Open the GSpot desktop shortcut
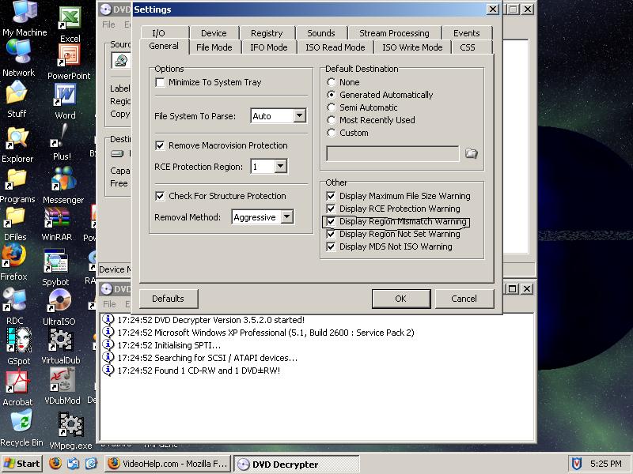 [x=18, y=347]
